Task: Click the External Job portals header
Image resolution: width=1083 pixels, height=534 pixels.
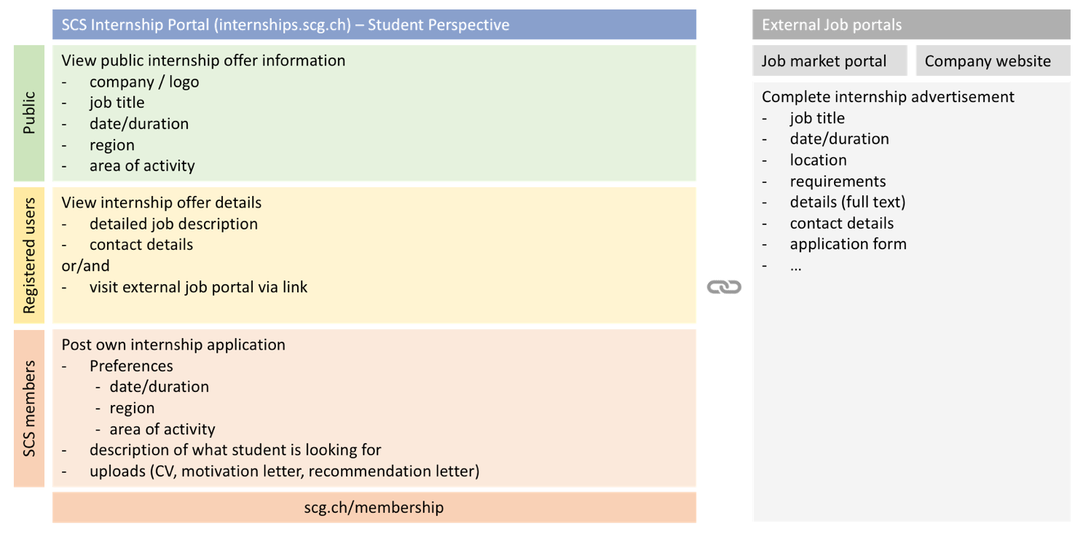Action: (911, 25)
